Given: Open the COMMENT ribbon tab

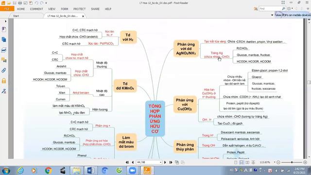Looking at the screenshot, I should point(36,9).
